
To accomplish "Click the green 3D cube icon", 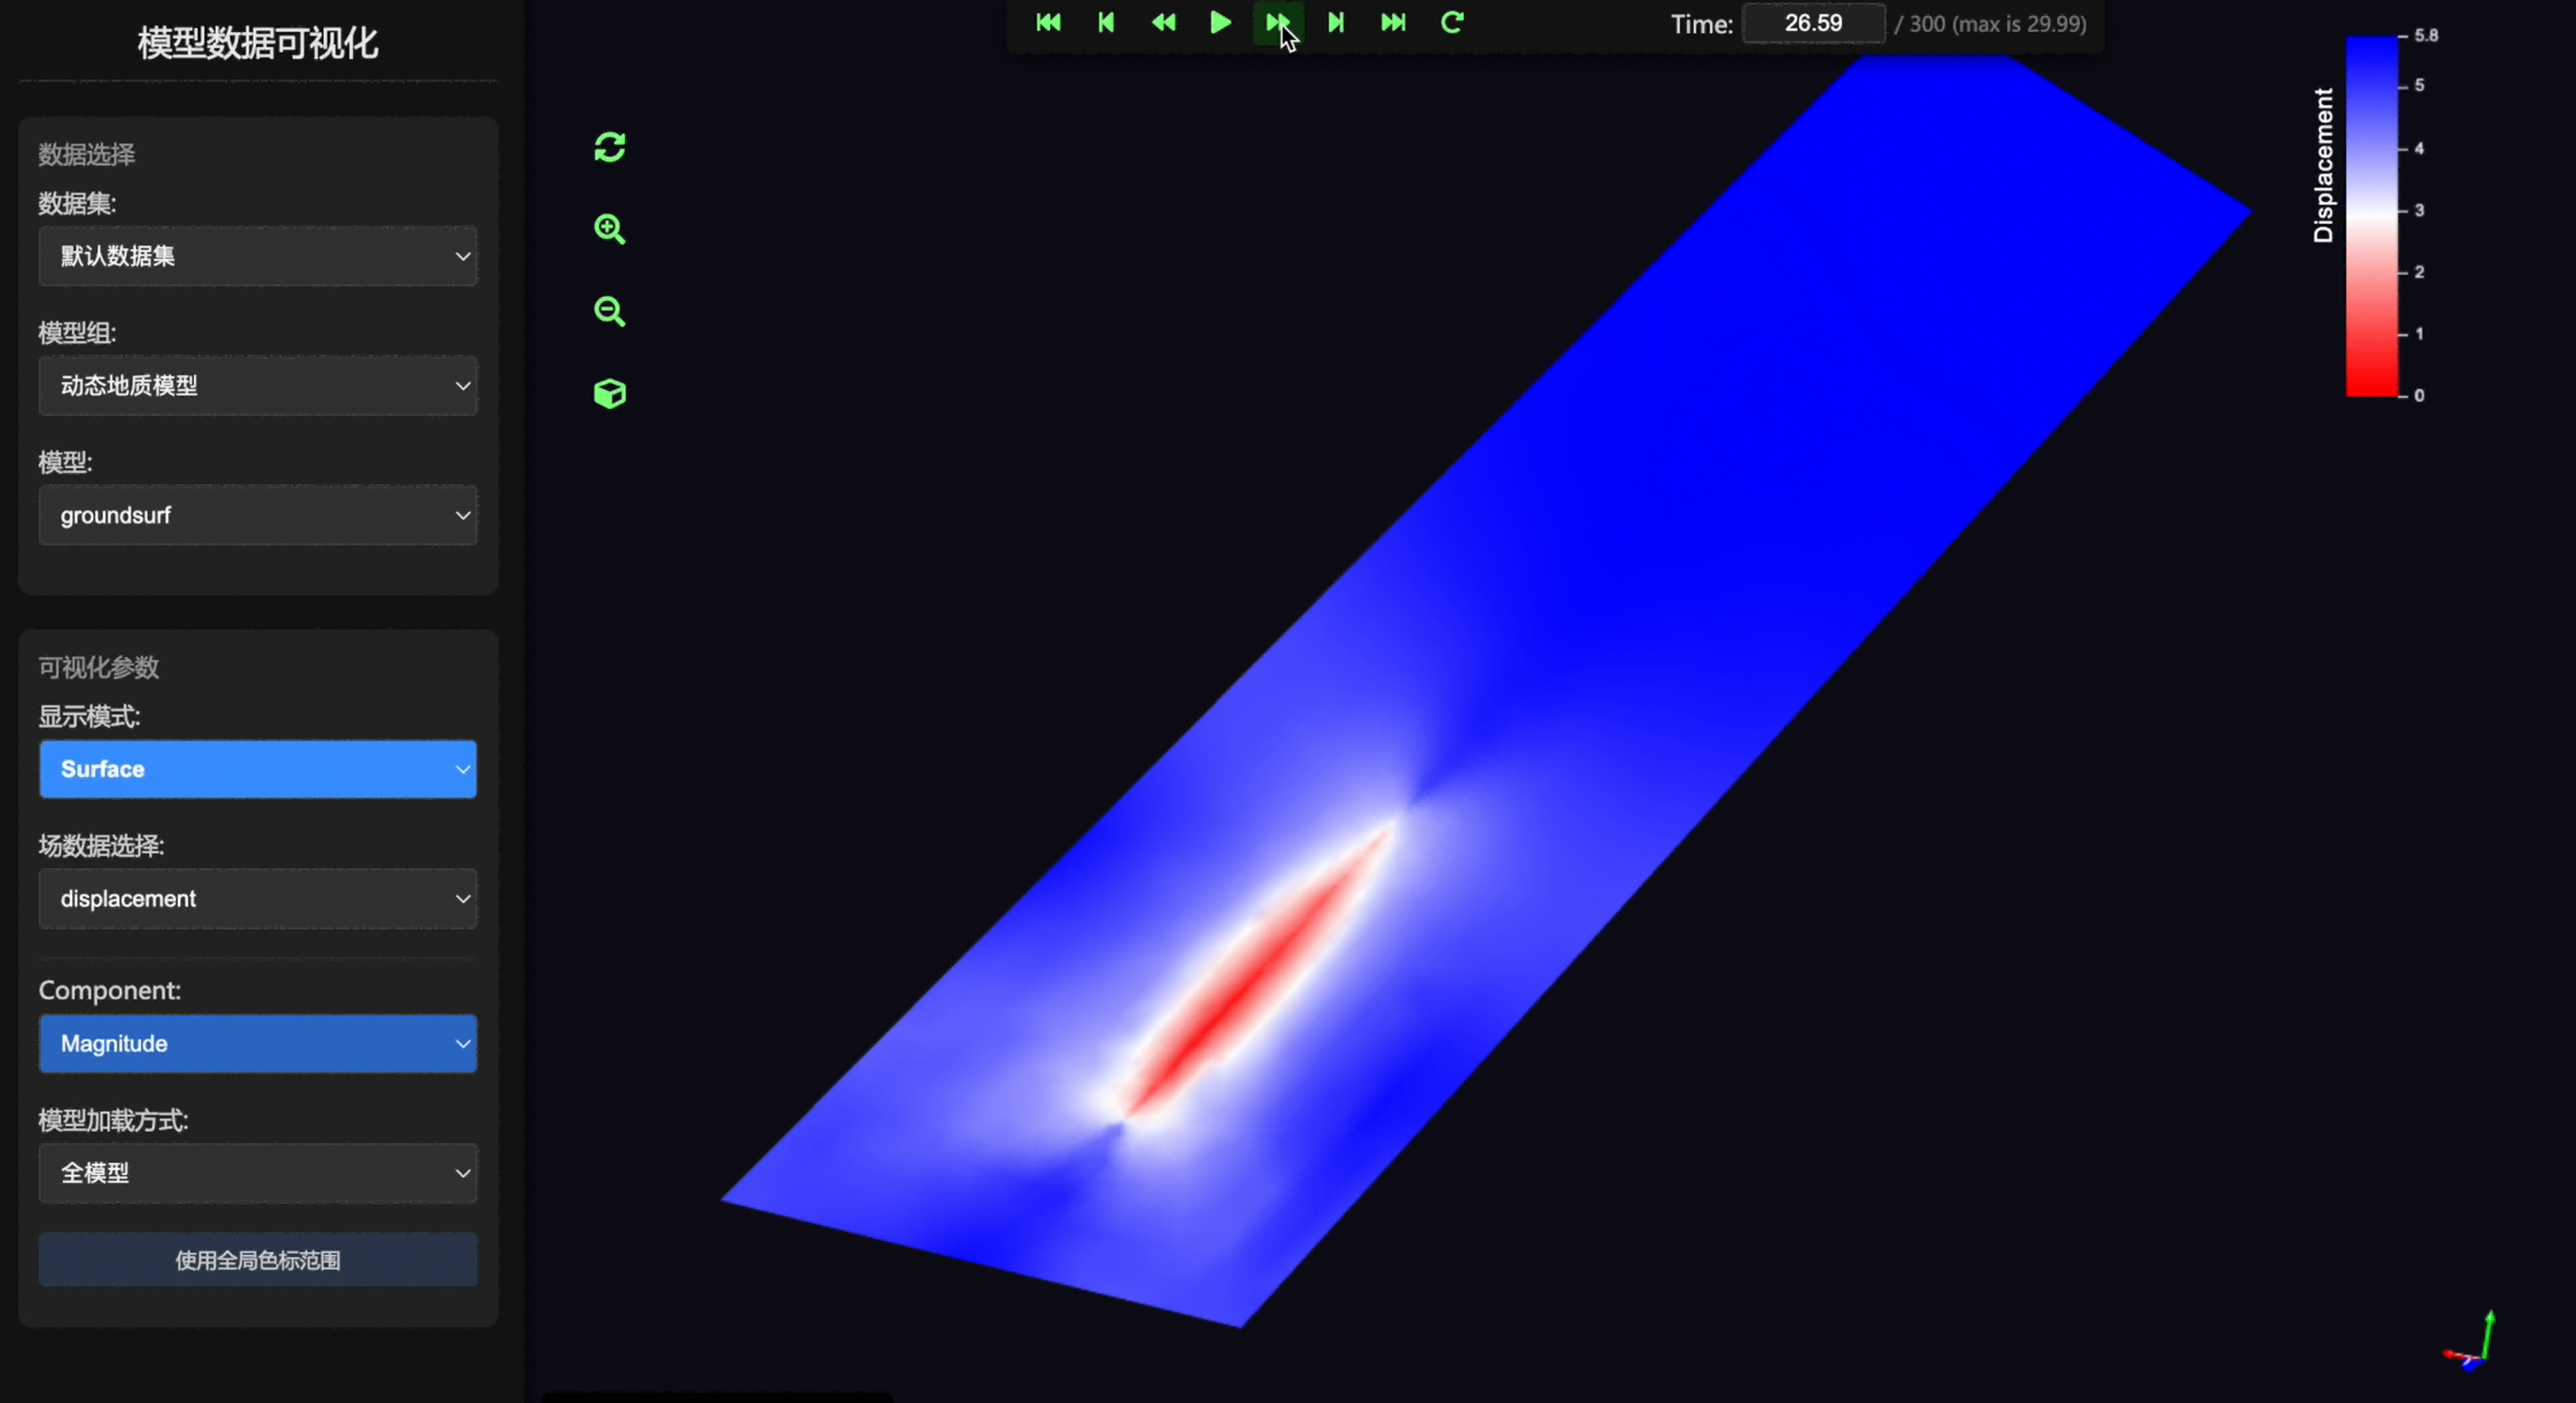I will [x=609, y=393].
